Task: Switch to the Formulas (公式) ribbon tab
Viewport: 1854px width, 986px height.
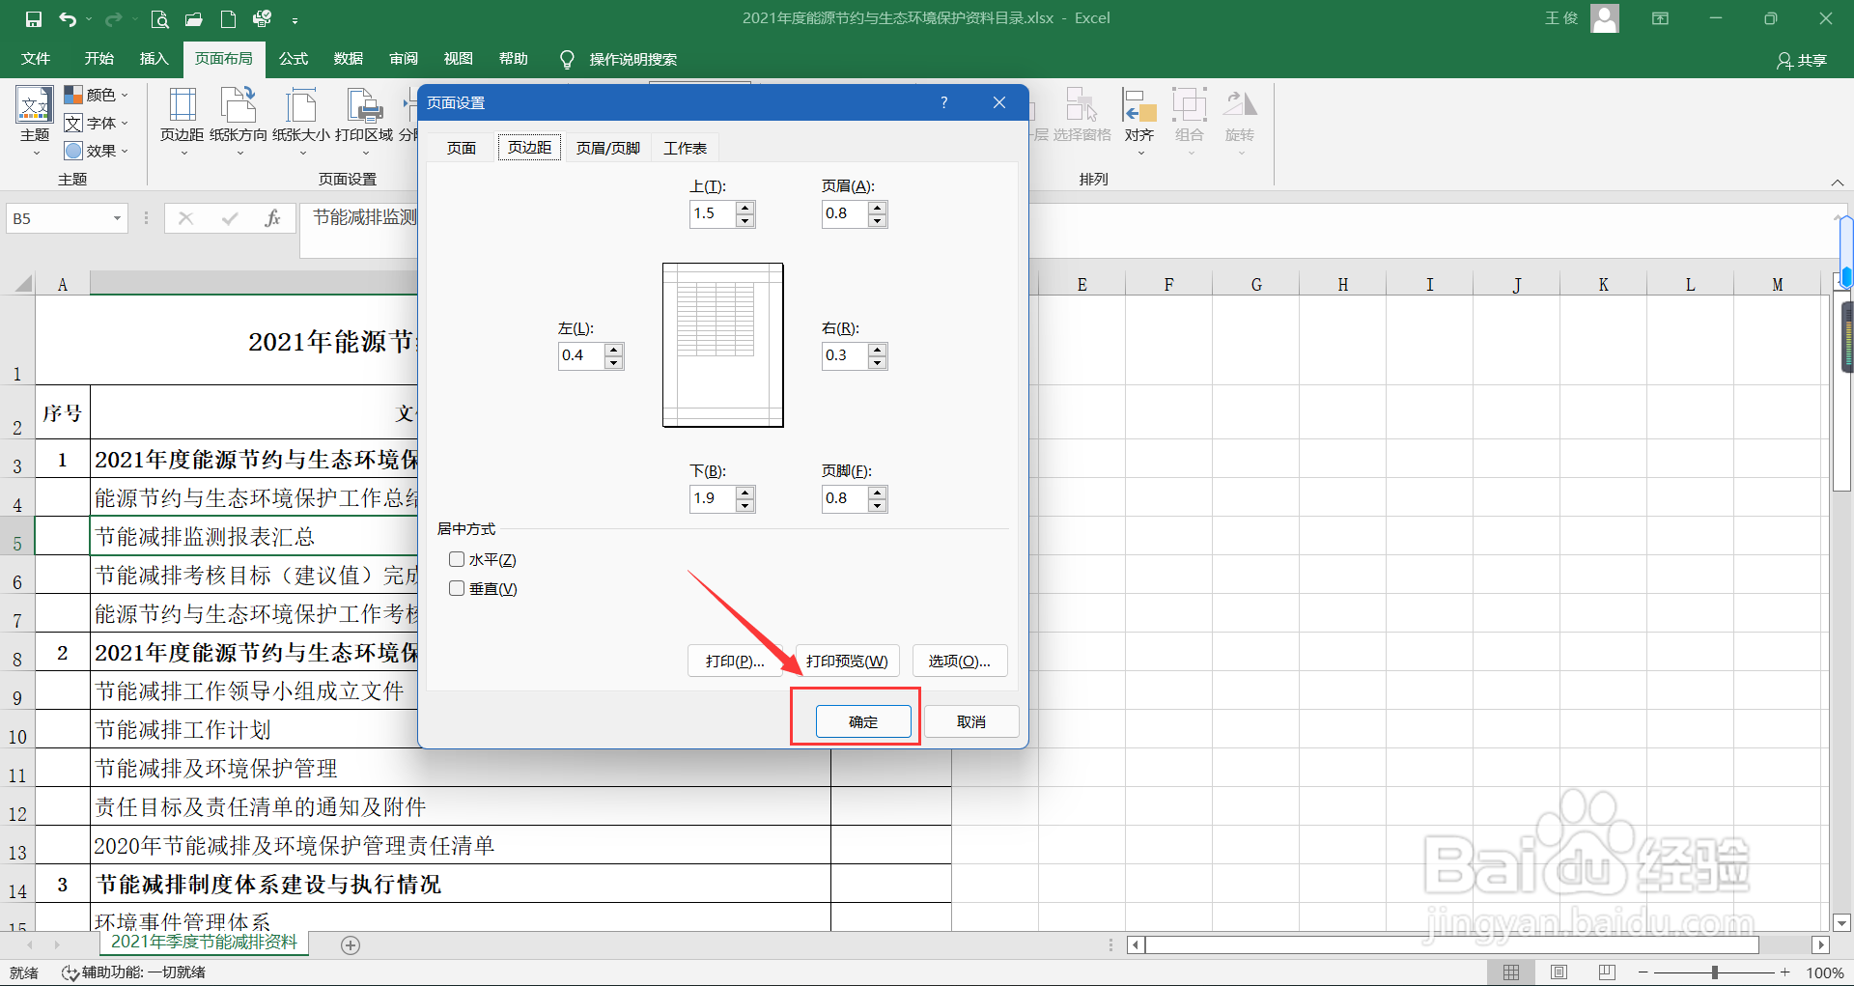Action: click(x=294, y=59)
